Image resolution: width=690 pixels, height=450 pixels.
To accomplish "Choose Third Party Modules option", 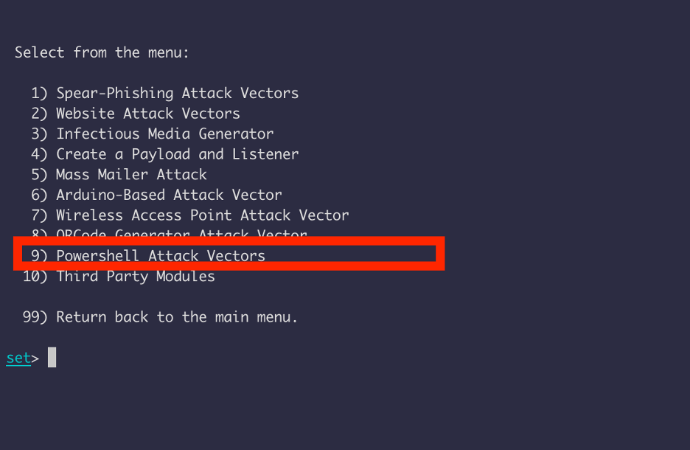I will [x=119, y=277].
